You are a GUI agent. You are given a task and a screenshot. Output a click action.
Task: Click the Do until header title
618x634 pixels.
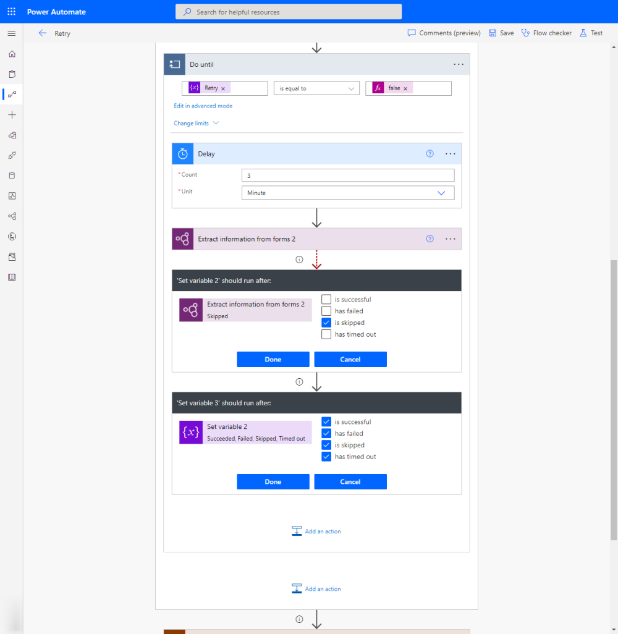point(201,64)
